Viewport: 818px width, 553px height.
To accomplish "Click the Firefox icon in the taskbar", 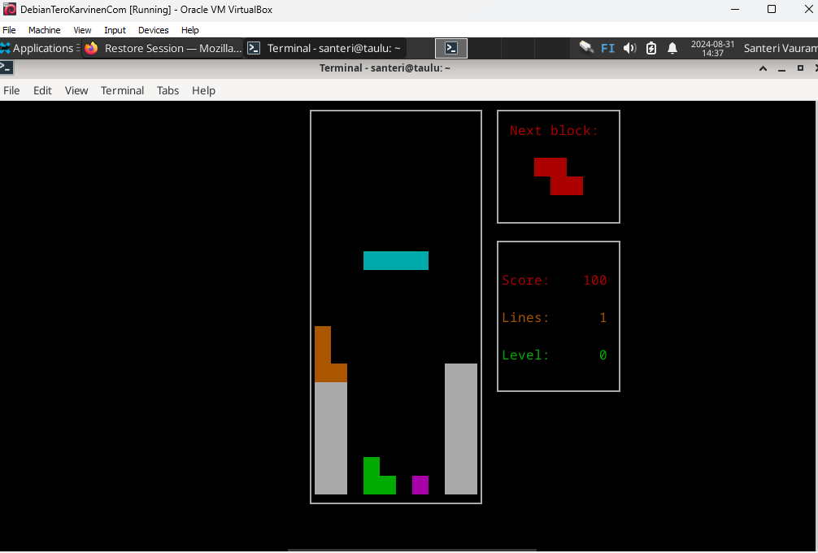I will (x=91, y=48).
